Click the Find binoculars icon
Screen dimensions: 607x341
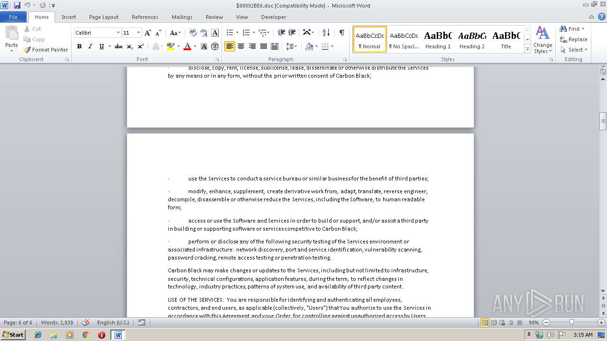[563, 29]
